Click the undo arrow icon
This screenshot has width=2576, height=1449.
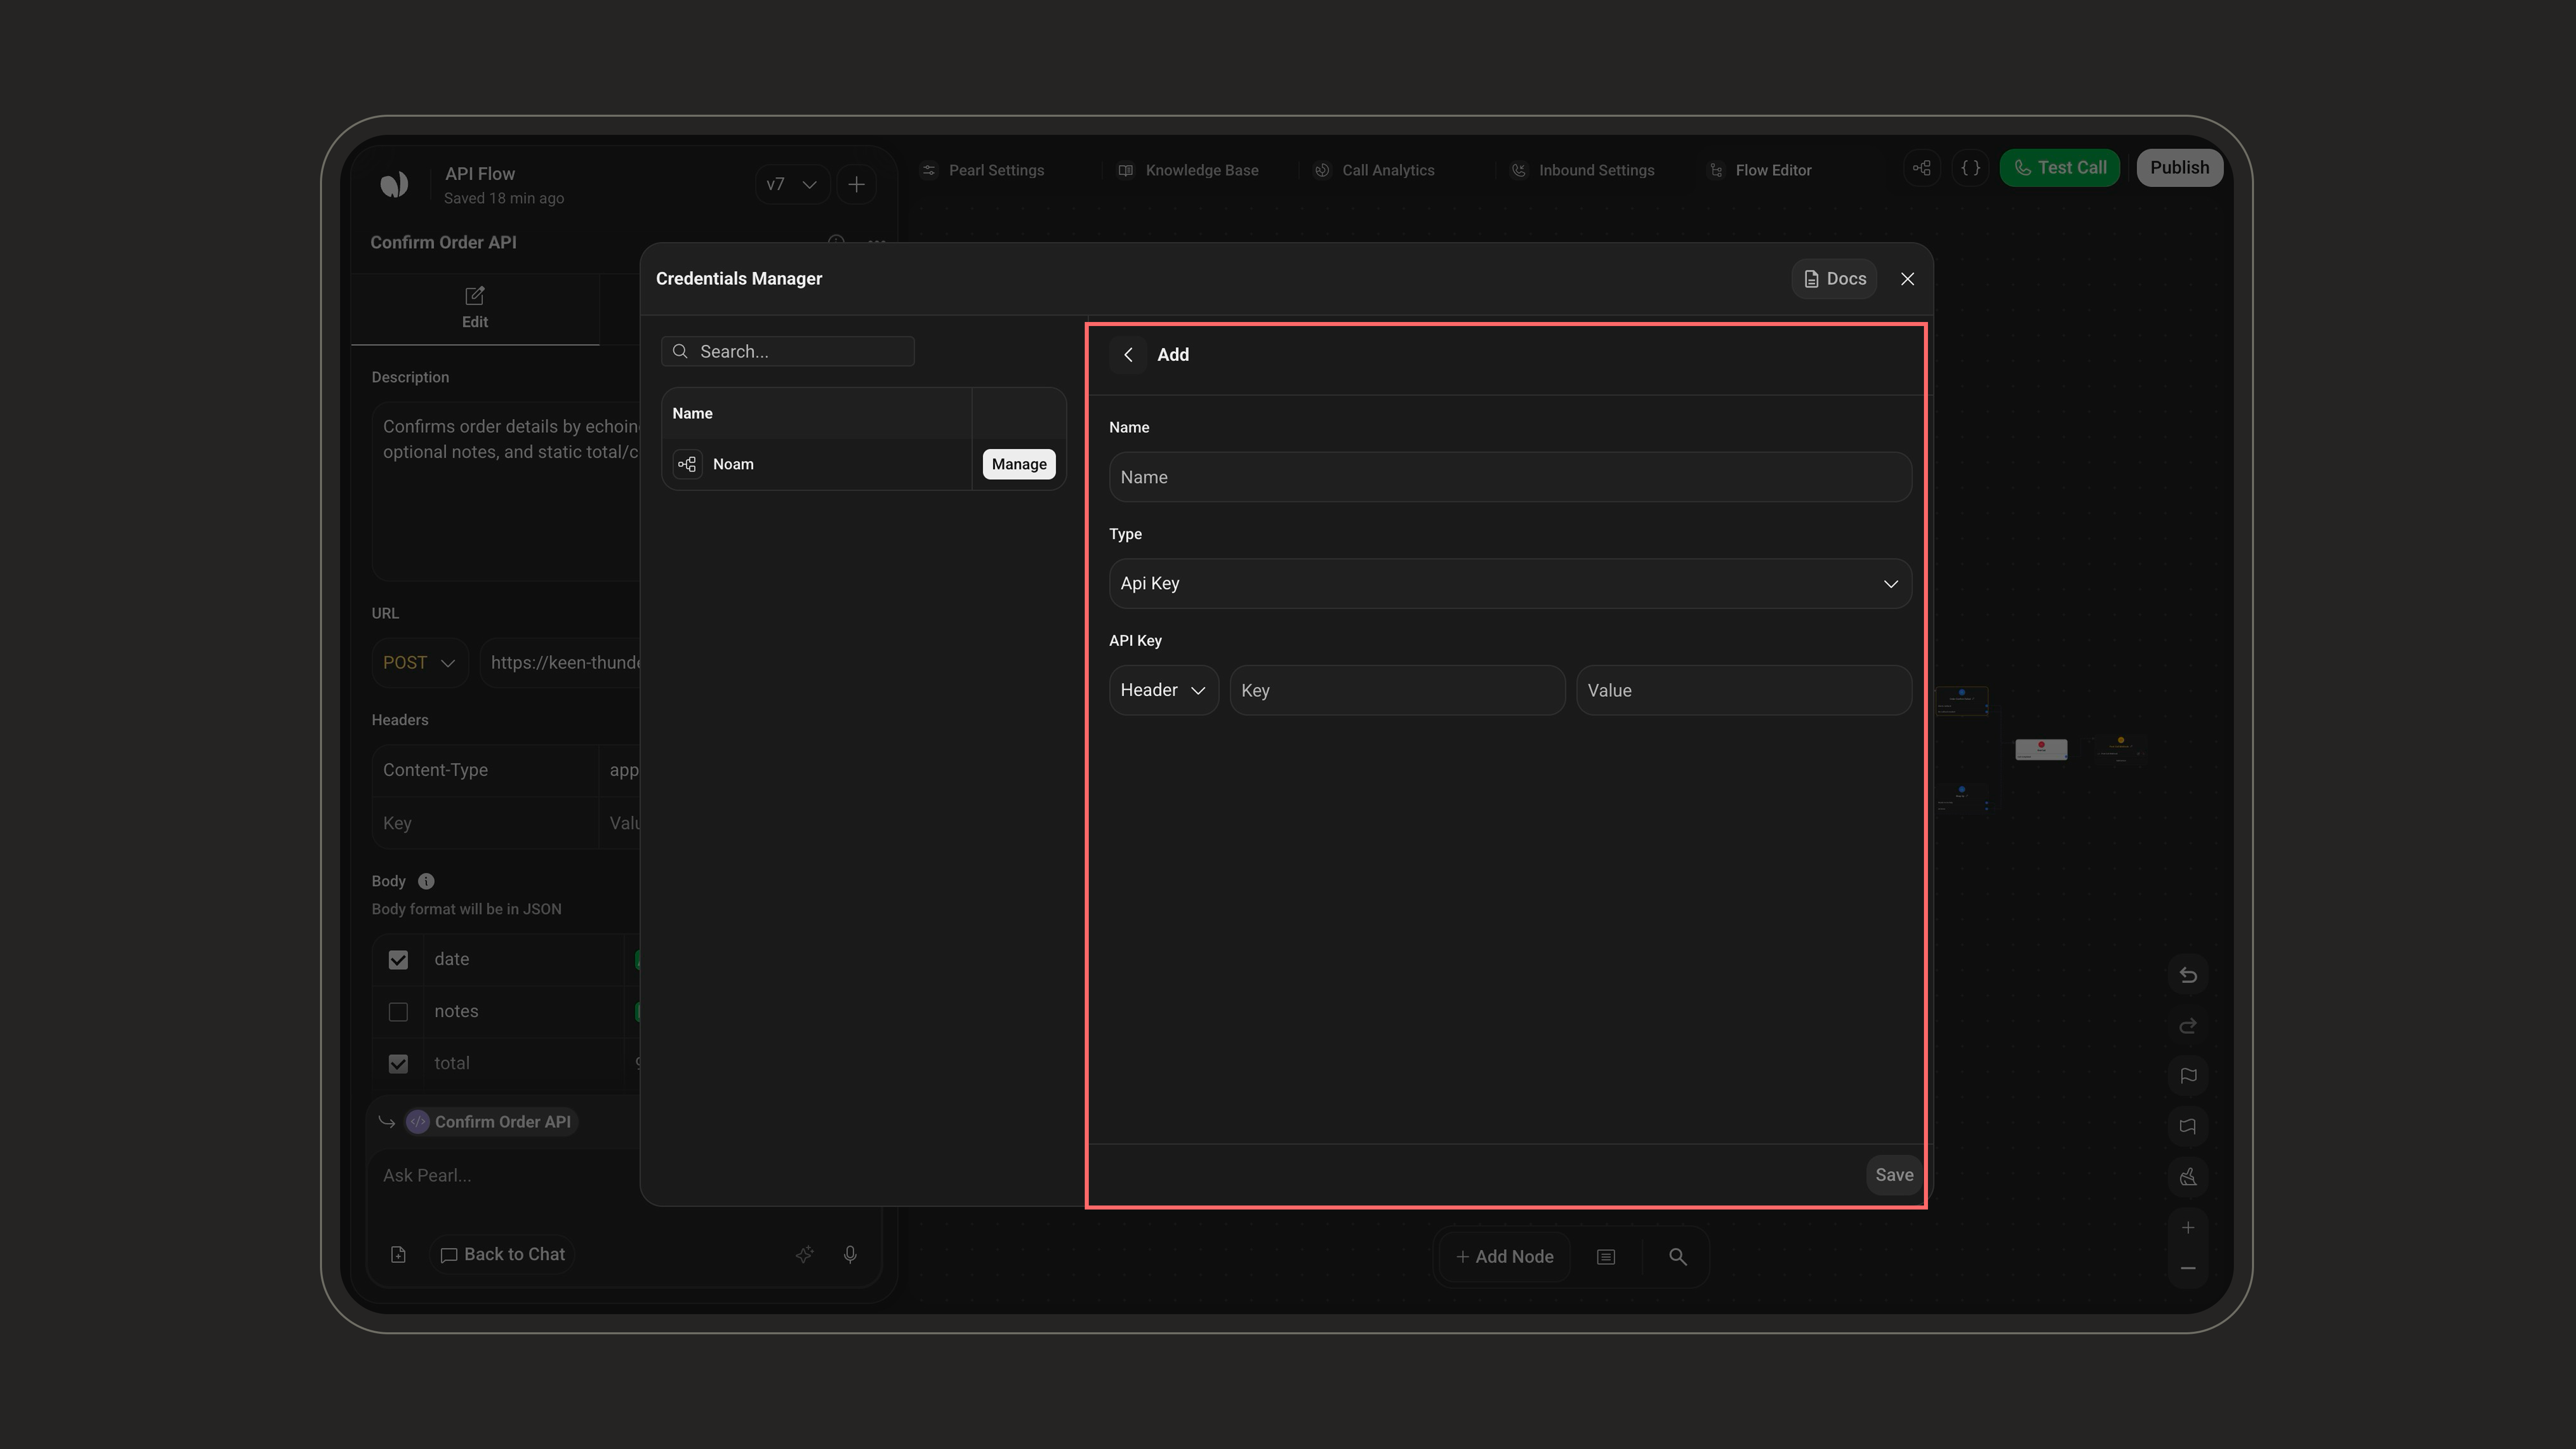2188,975
